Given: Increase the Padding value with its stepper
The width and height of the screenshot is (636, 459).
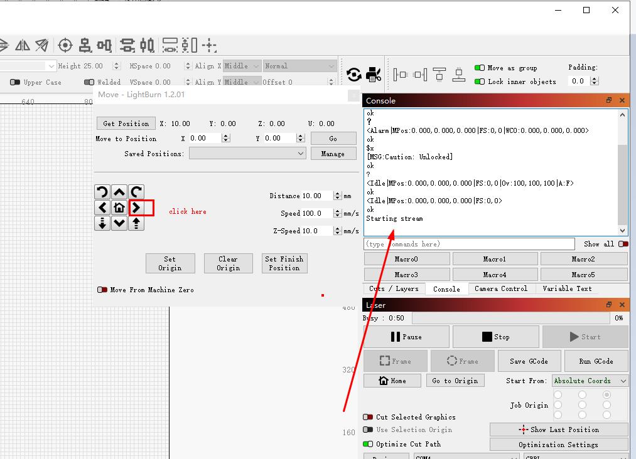Looking at the screenshot, I should [594, 78].
